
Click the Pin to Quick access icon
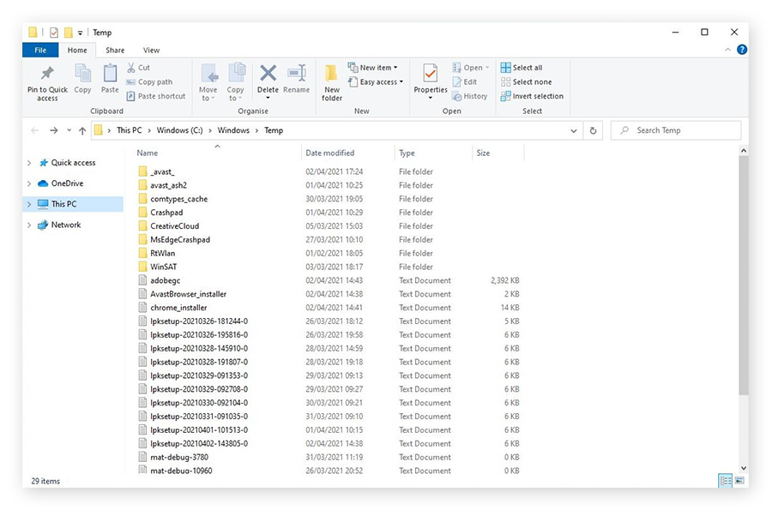[x=47, y=75]
